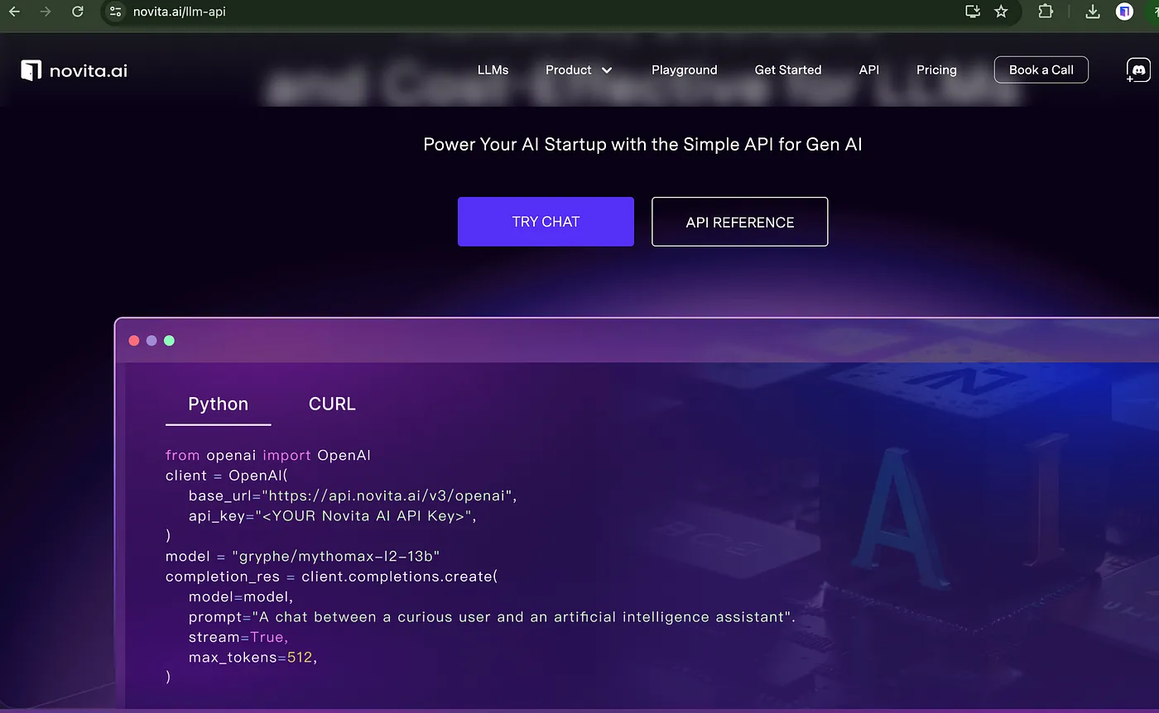Open the Get Started menu item
The height and width of the screenshot is (713, 1159).
pyautogui.click(x=788, y=70)
